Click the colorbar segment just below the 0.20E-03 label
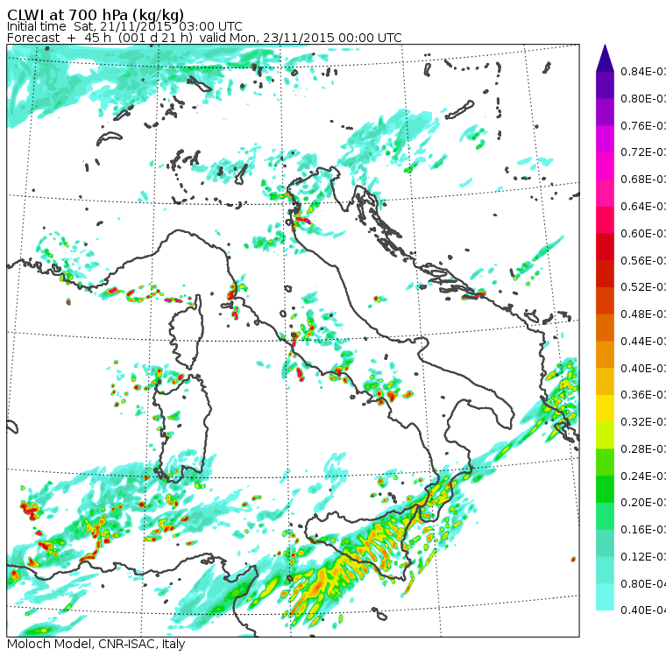The image size is (666, 656). tap(605, 516)
